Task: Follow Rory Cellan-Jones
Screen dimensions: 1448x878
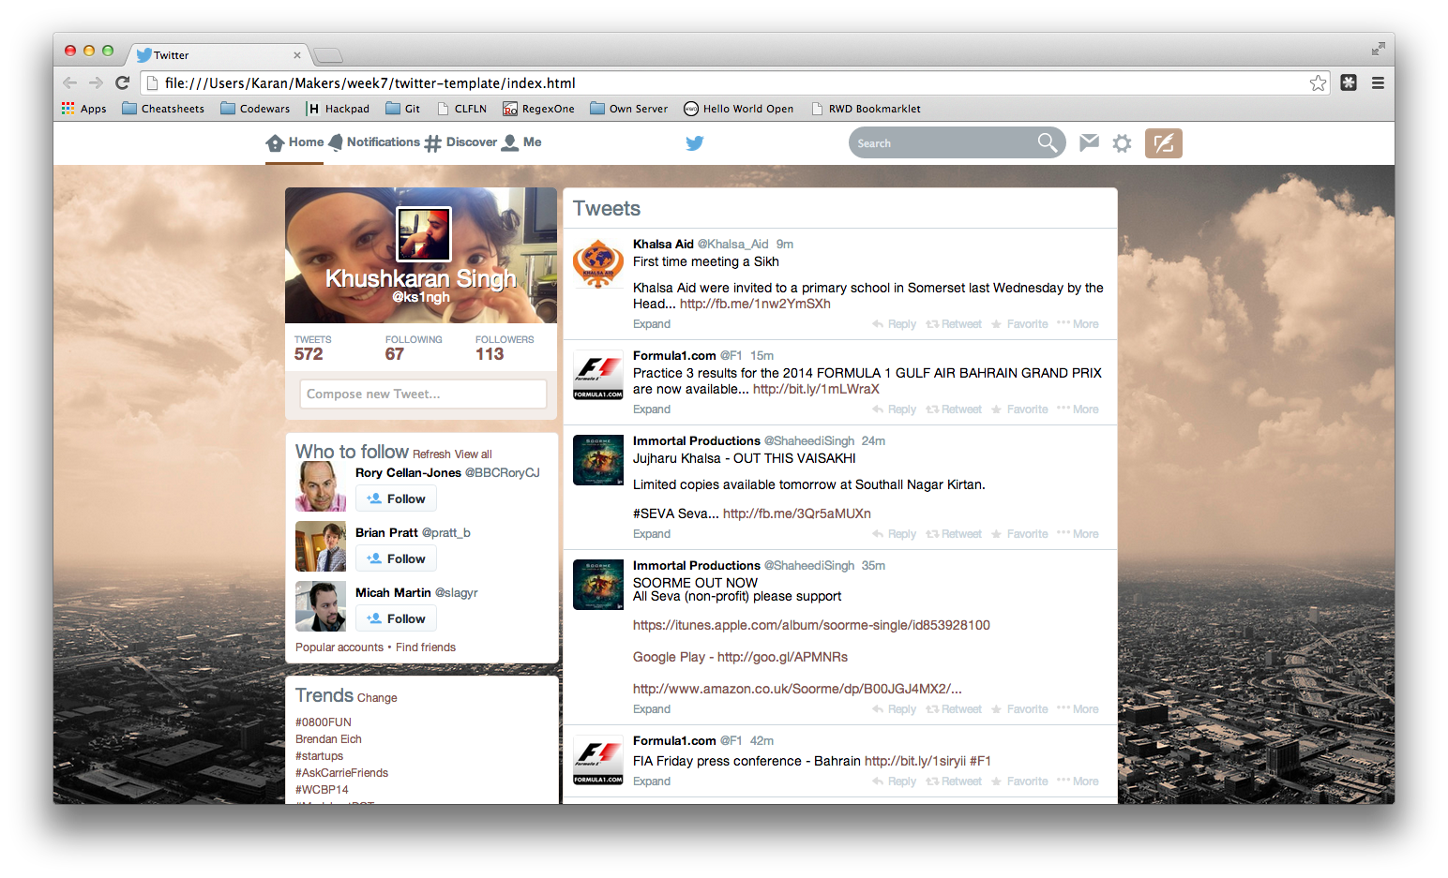Action: [396, 499]
